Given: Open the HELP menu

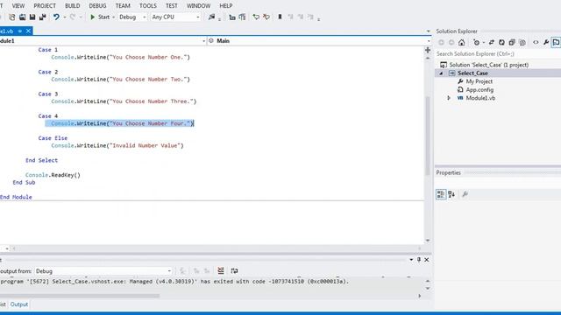Looking at the screenshot, I should [x=226, y=6].
